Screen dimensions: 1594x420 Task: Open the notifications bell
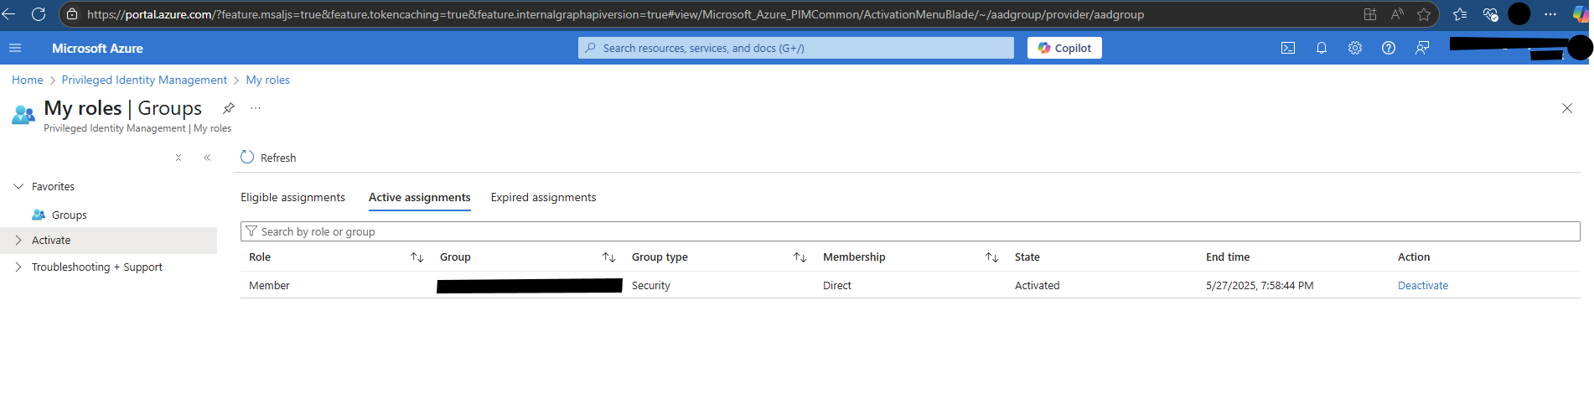coord(1322,48)
